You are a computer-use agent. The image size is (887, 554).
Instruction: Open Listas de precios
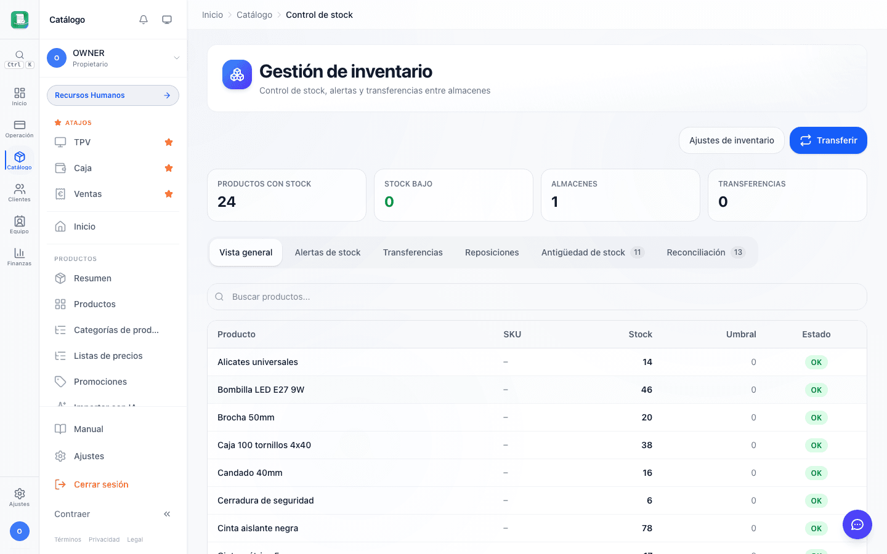113,356
